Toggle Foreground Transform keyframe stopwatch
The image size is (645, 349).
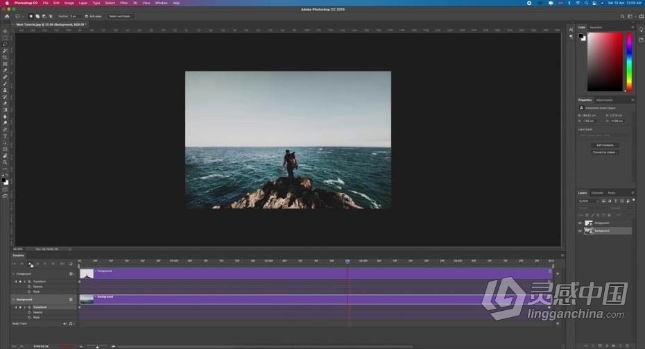click(29, 282)
